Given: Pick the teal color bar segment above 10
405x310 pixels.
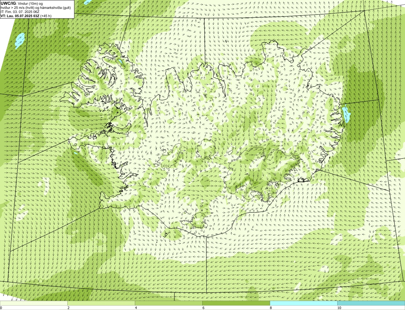Looking at the screenshot, I should (371, 303).
